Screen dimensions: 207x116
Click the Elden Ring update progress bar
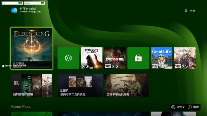coord(32,67)
